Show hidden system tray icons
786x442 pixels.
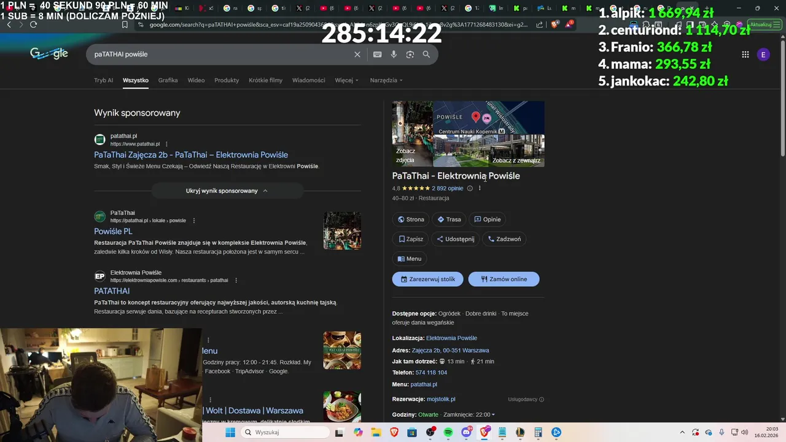click(682, 432)
